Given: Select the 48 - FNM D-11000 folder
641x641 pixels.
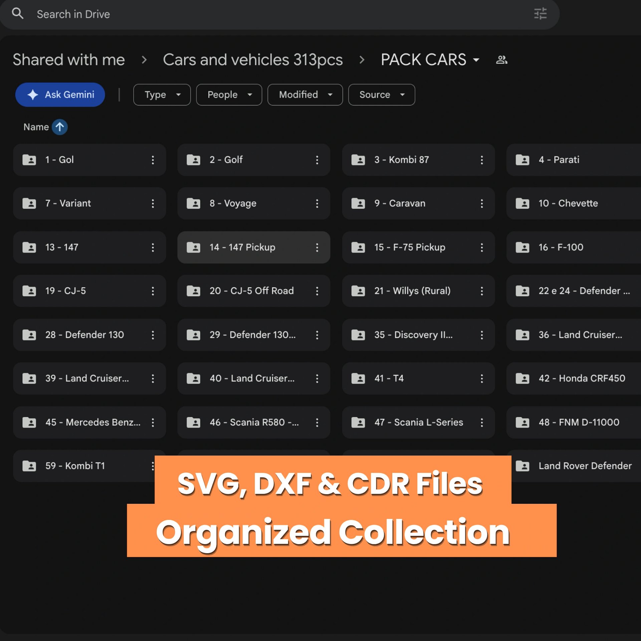Looking at the screenshot, I should click(574, 422).
